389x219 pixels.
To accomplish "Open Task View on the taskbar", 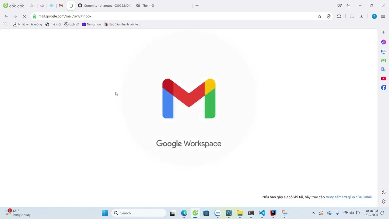I will click(172, 213).
